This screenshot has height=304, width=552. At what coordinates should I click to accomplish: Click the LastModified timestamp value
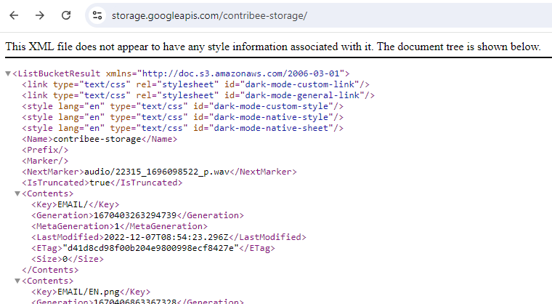(x=167, y=237)
